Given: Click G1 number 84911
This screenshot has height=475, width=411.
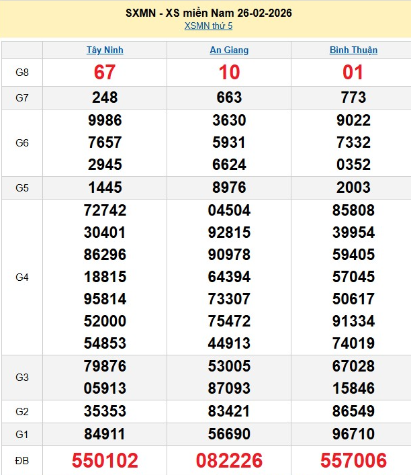Looking at the screenshot, I should coord(105,434).
